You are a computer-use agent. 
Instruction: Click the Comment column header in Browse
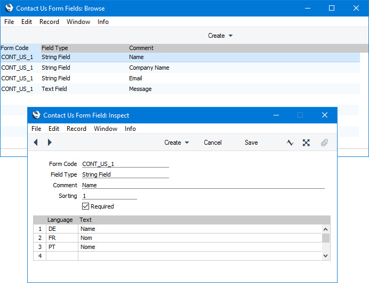pyautogui.click(x=141, y=48)
